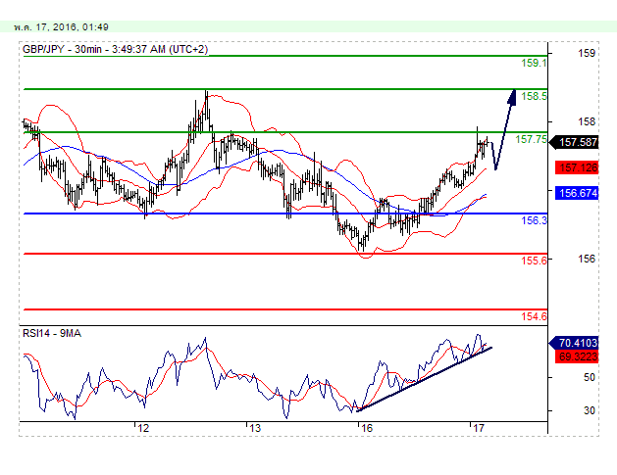
Task: Click the pivot level label 156.3
Action: 534,220
